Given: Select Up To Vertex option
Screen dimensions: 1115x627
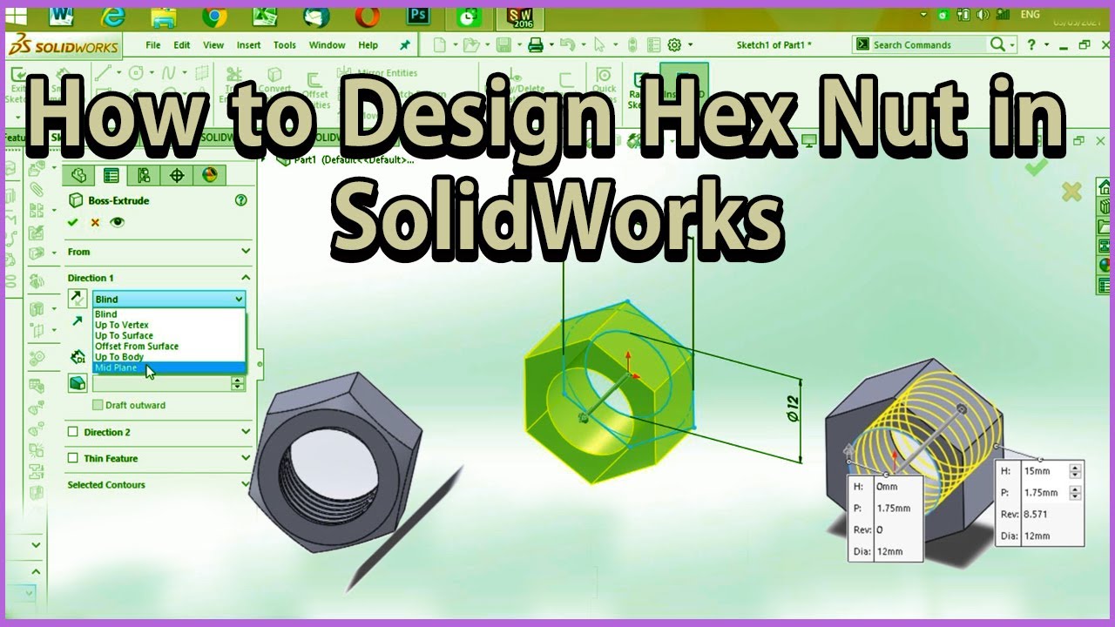Looking at the screenshot, I should (169, 325).
